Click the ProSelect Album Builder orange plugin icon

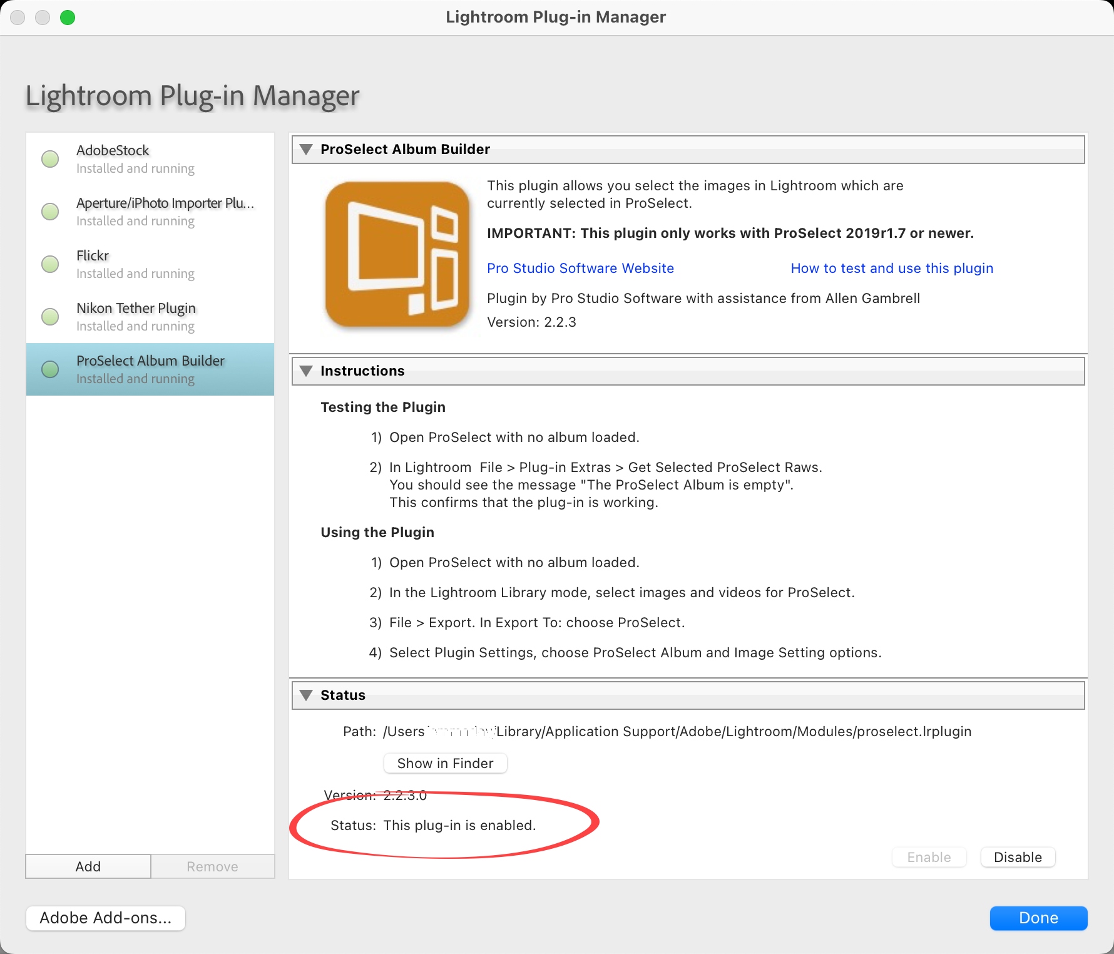click(x=397, y=255)
